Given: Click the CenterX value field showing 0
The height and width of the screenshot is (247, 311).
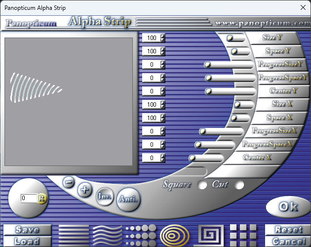Looking at the screenshot, I should tap(152, 158).
